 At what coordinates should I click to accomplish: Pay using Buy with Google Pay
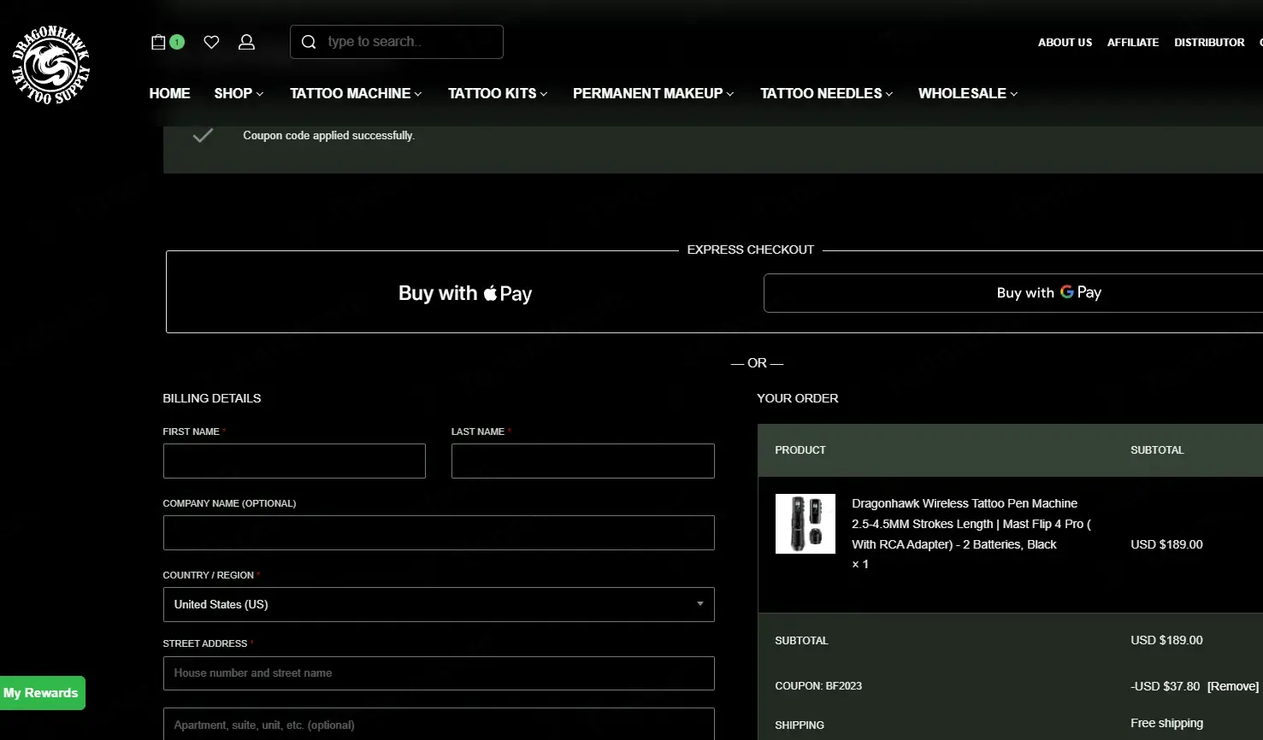point(1013,293)
